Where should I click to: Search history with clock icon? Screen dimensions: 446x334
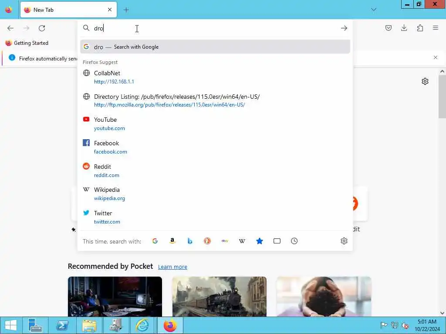(x=294, y=241)
